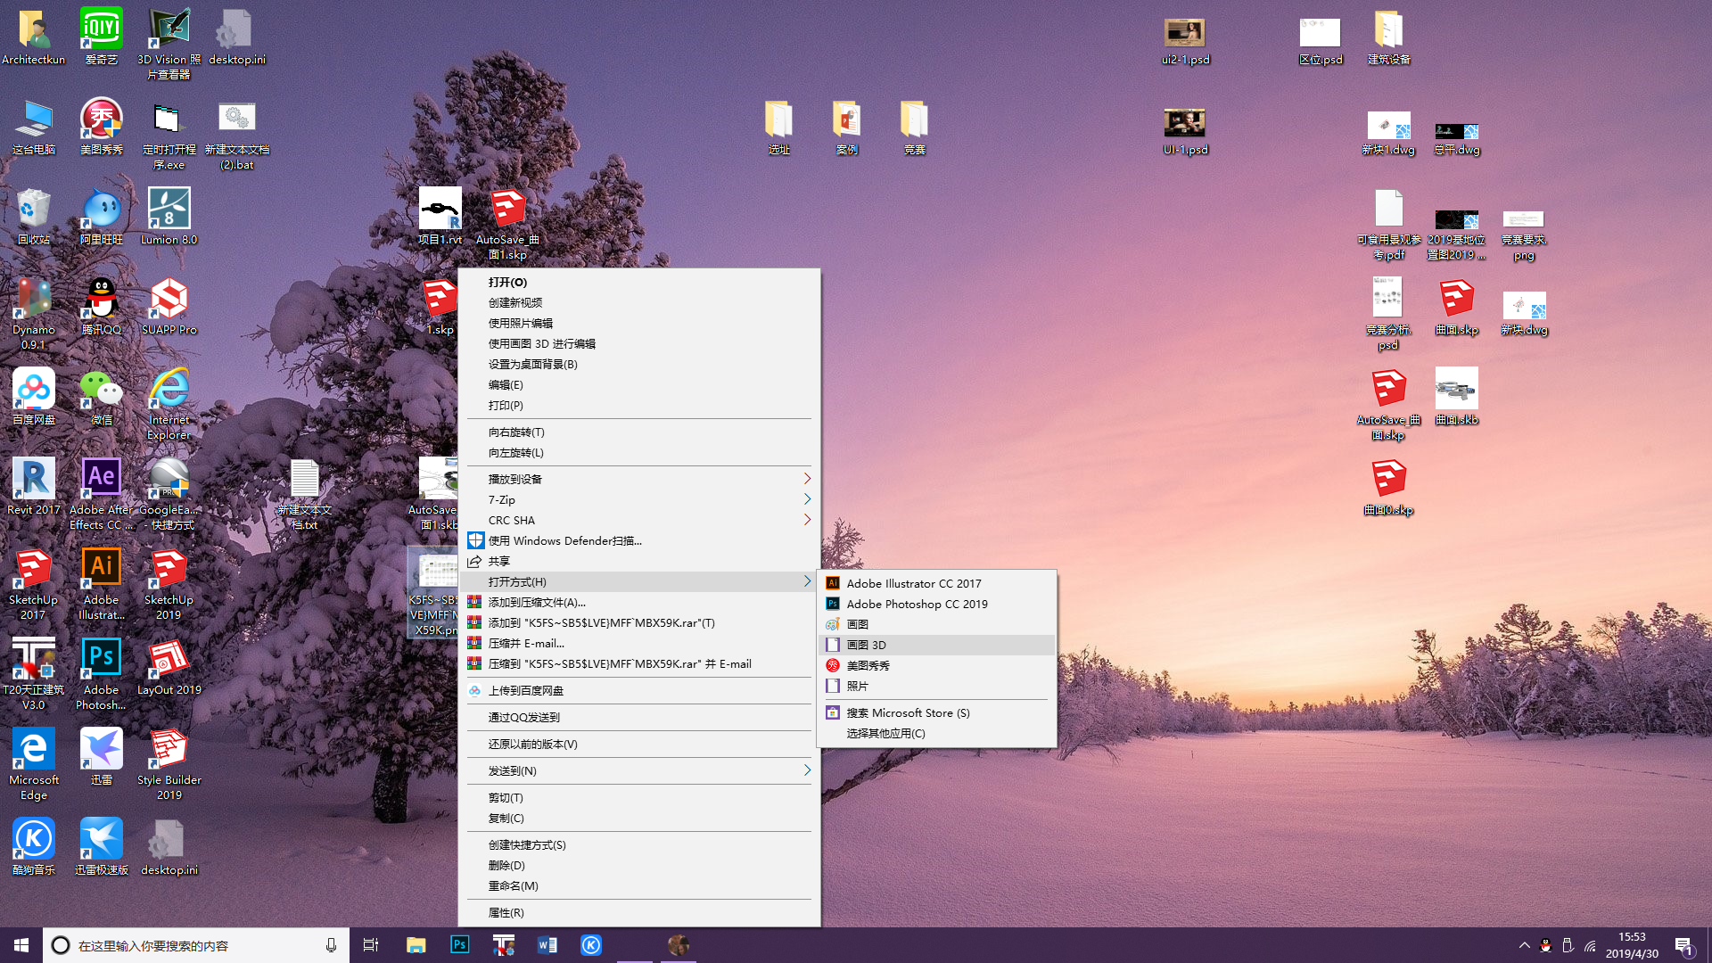The image size is (1712, 963).
Task: Expand the 播放到设备 submenu
Action: [x=638, y=479]
